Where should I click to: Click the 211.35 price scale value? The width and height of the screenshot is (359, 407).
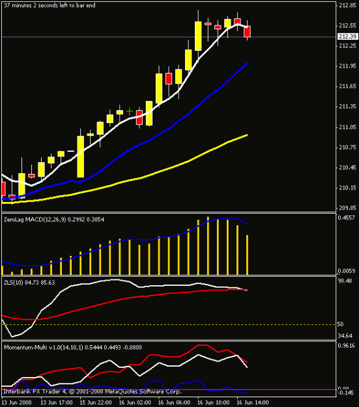[347, 106]
